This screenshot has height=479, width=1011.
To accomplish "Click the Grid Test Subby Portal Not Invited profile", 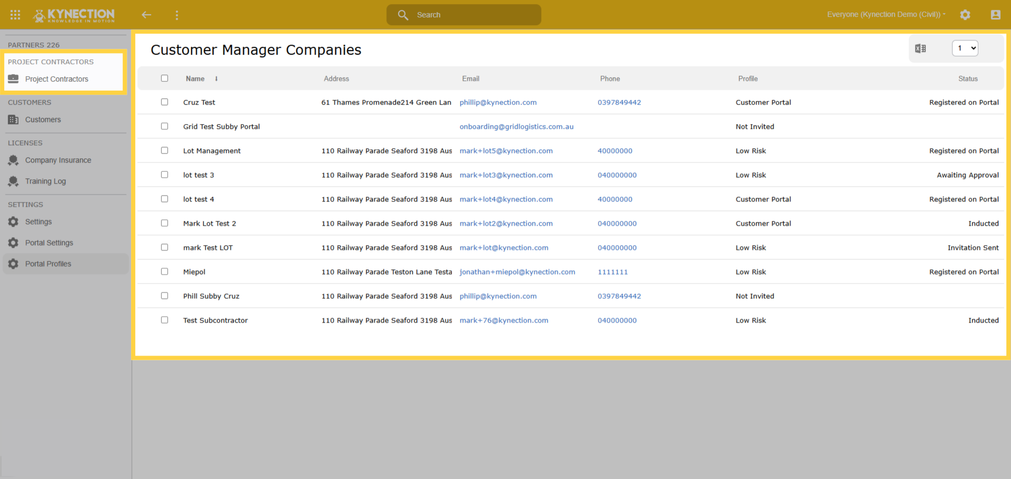I will (755, 127).
